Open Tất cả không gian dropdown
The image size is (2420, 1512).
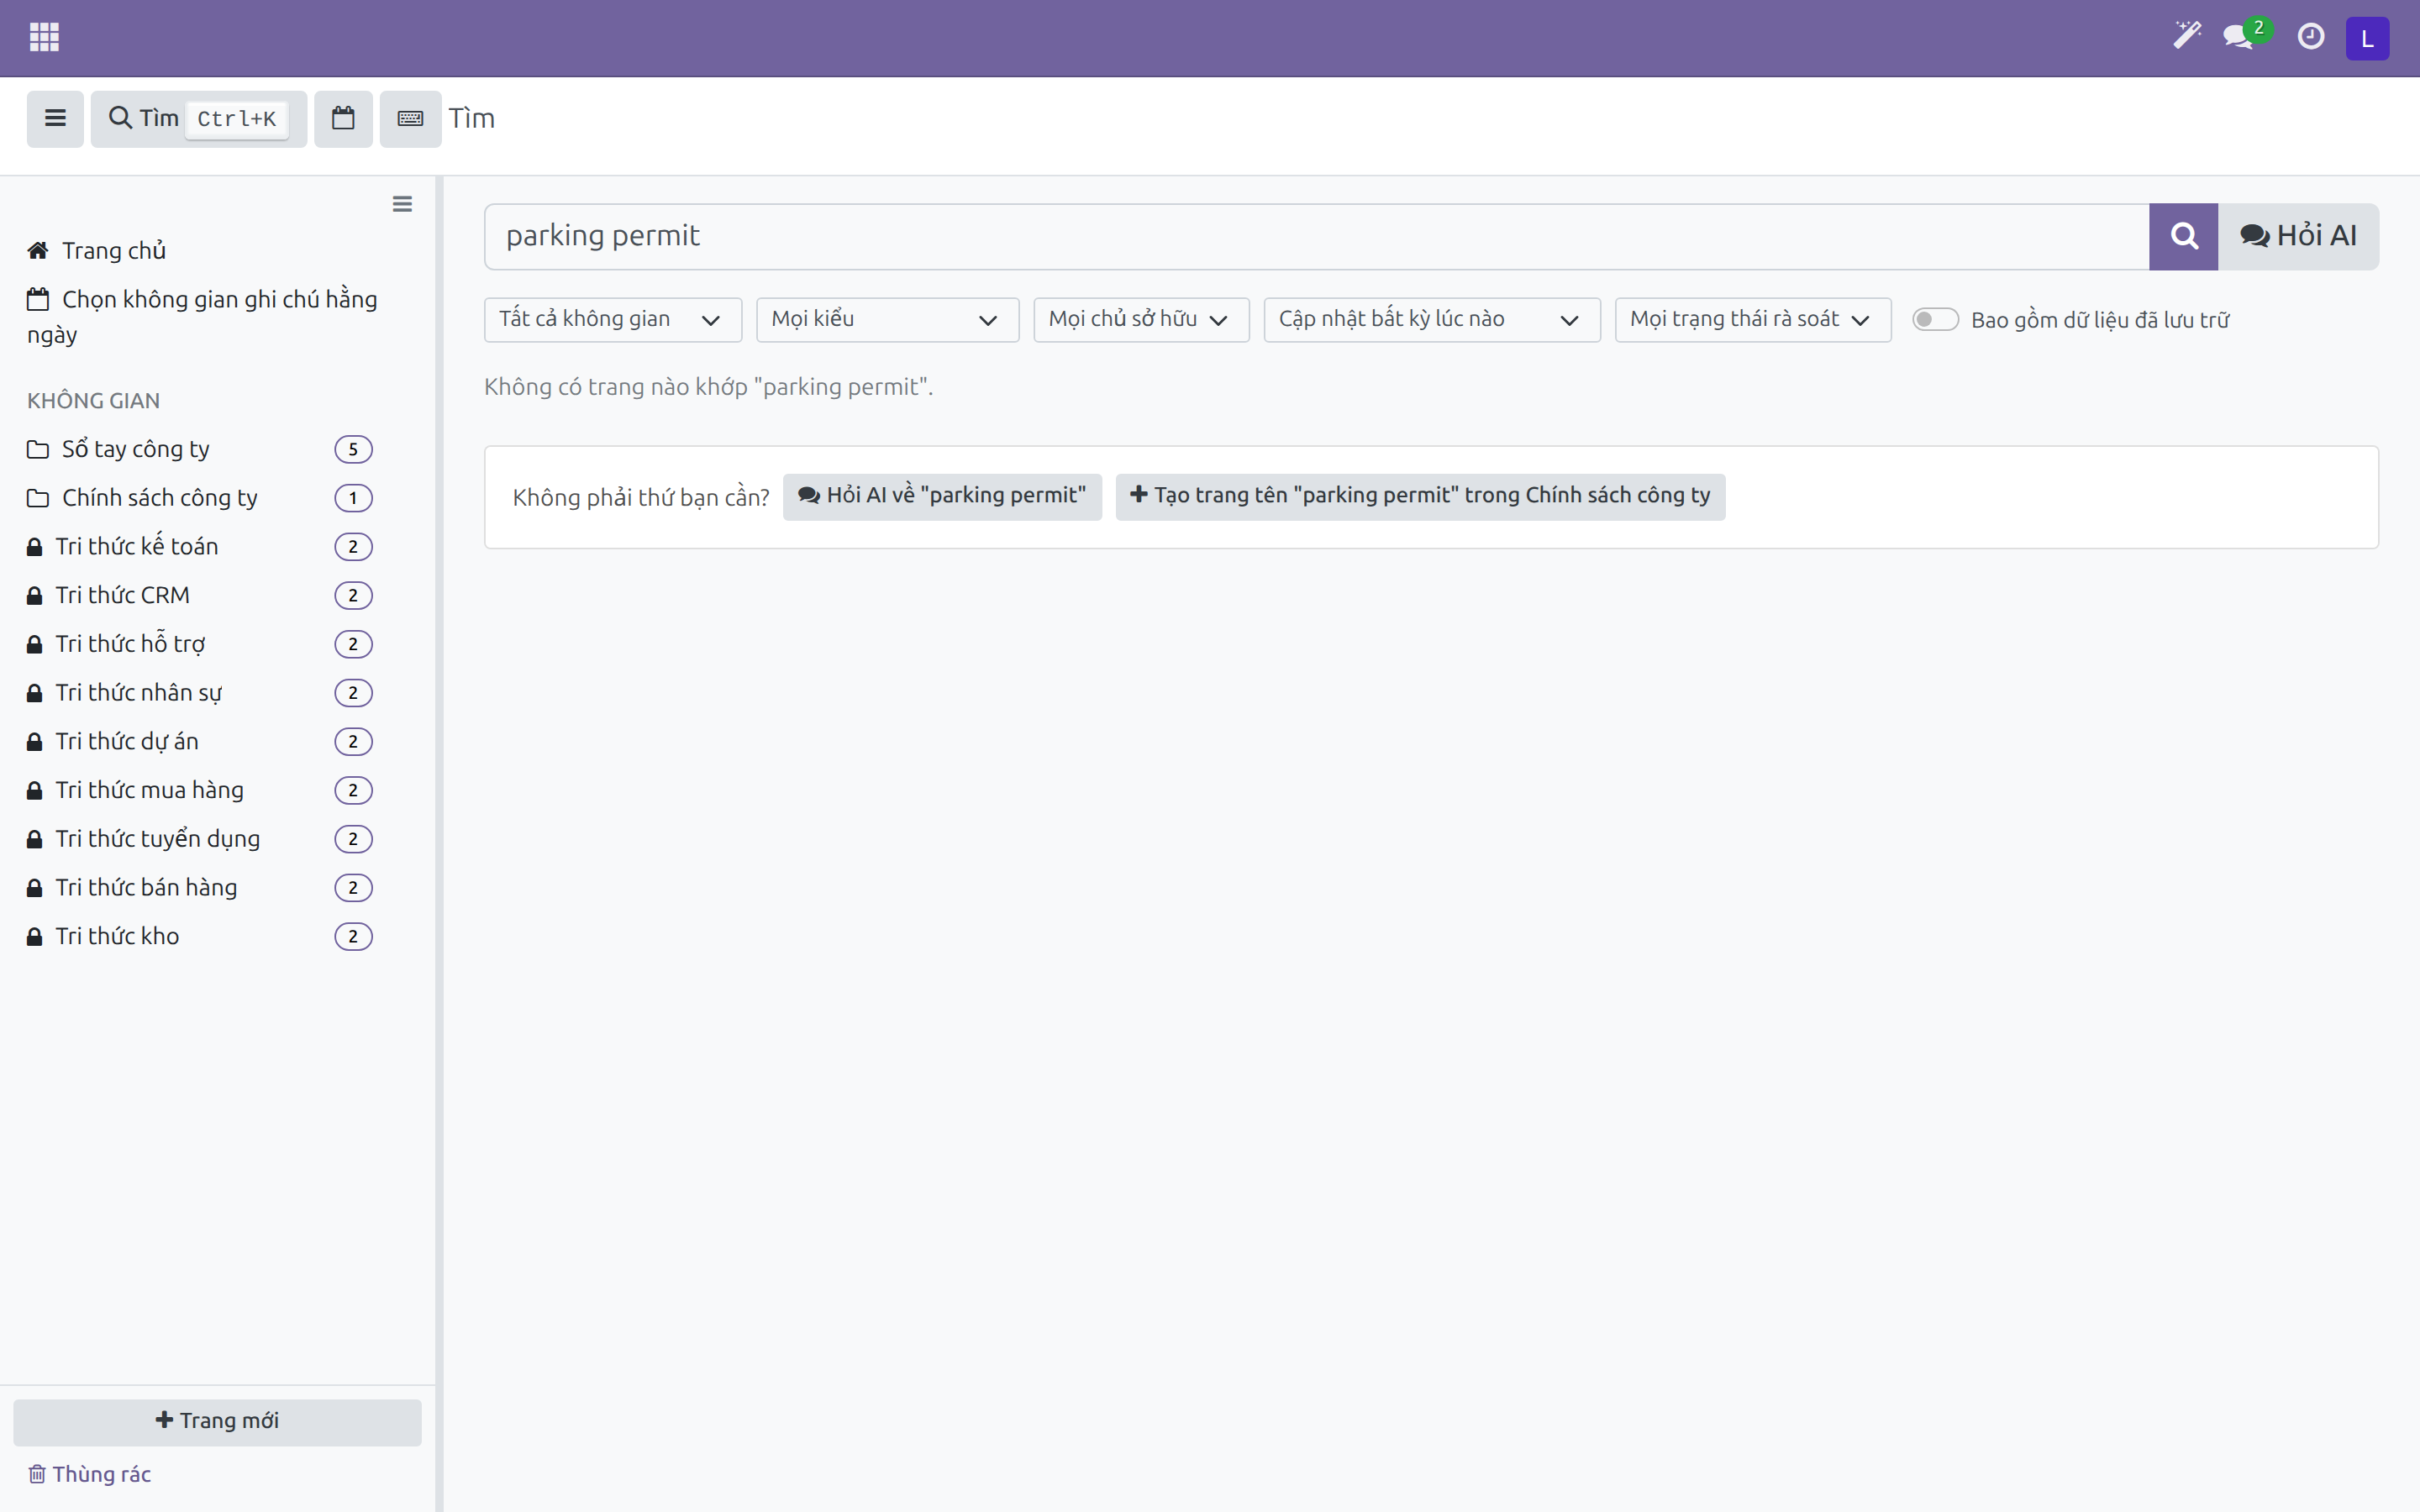612,319
